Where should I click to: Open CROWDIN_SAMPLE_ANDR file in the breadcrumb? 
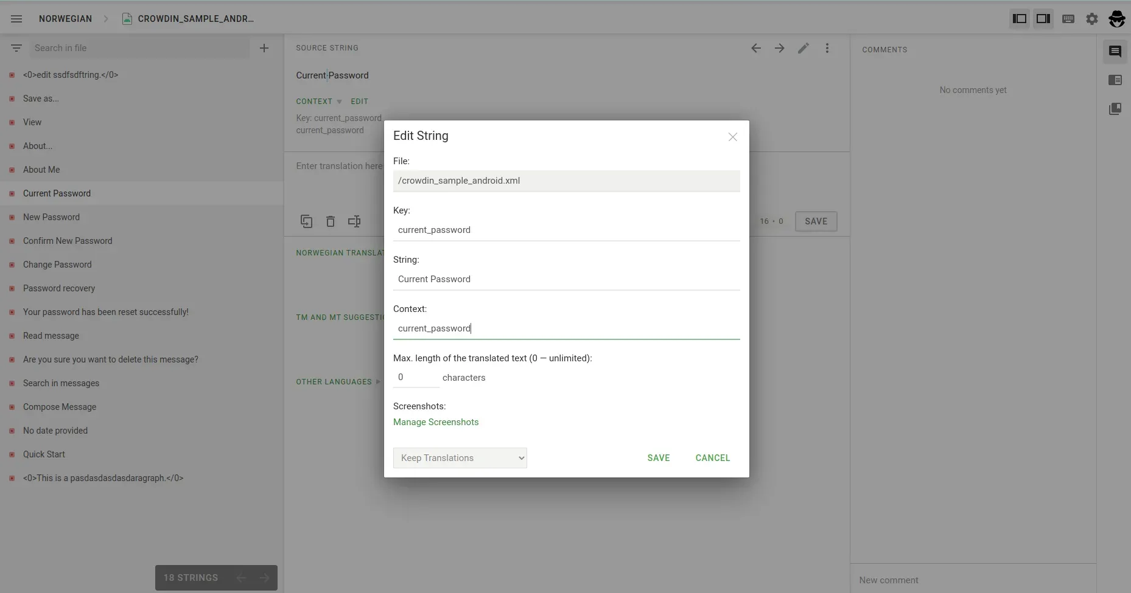196,19
